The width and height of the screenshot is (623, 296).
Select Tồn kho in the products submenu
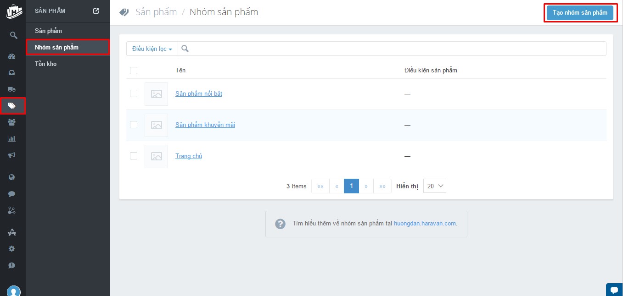(46, 64)
